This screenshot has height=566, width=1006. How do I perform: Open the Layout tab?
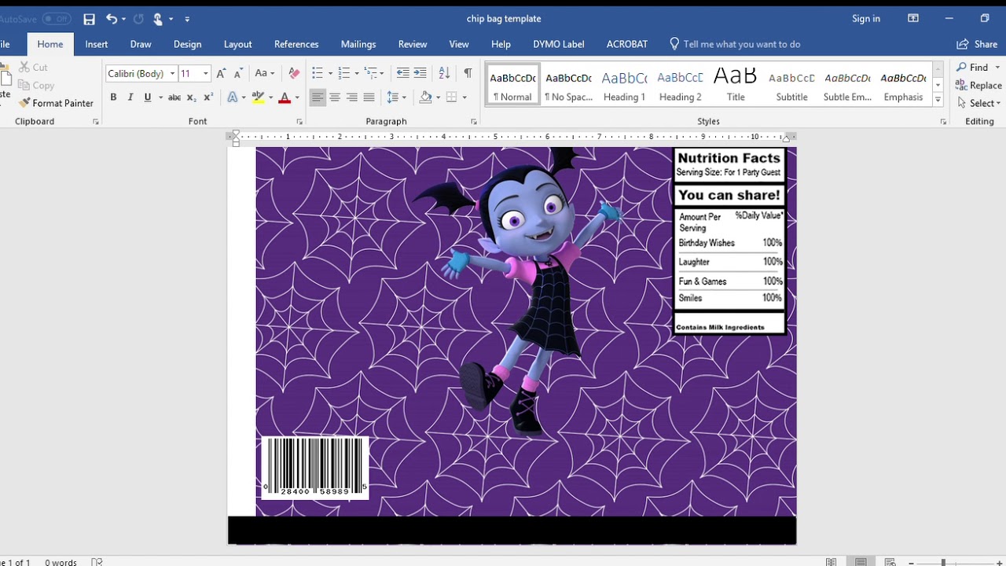(237, 44)
